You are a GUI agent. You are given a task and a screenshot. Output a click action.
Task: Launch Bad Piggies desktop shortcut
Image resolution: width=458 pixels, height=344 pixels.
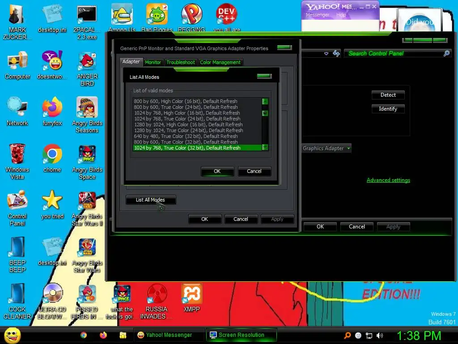point(157,17)
